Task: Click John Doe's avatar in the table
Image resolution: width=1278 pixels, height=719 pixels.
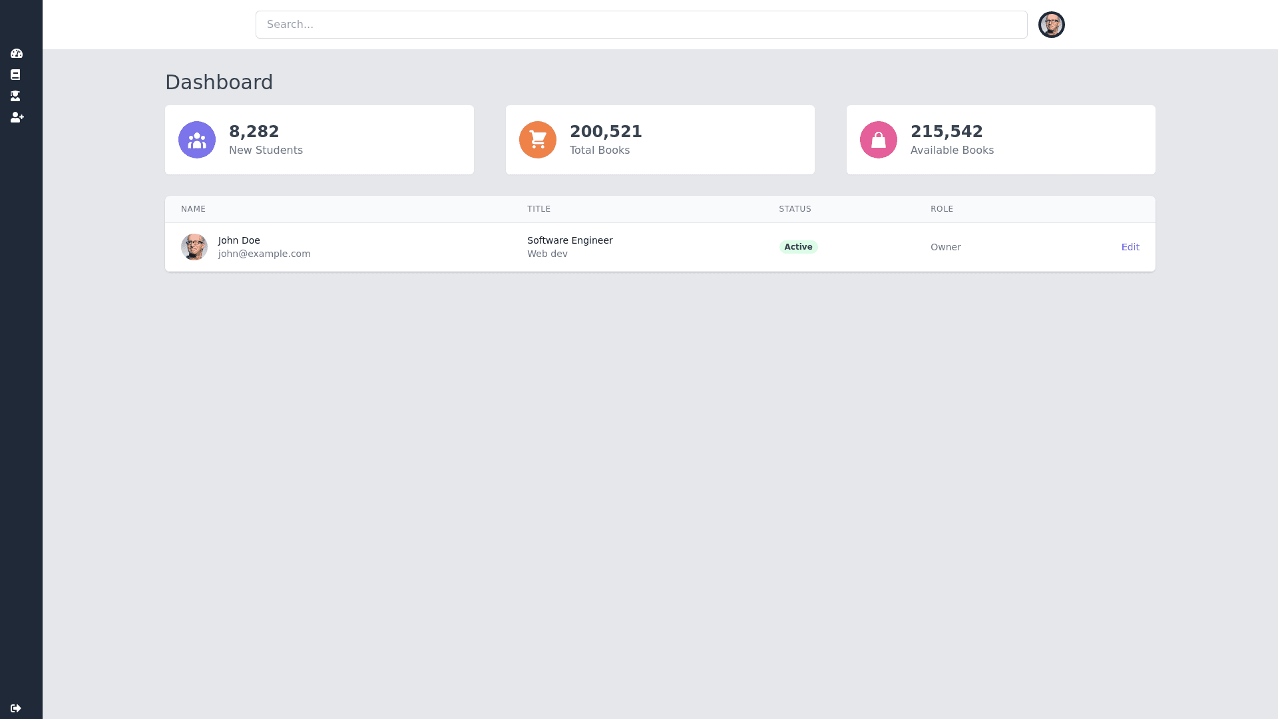Action: pyautogui.click(x=194, y=247)
